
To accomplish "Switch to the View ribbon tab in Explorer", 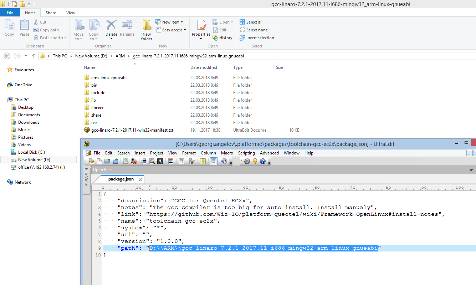I will click(x=71, y=13).
